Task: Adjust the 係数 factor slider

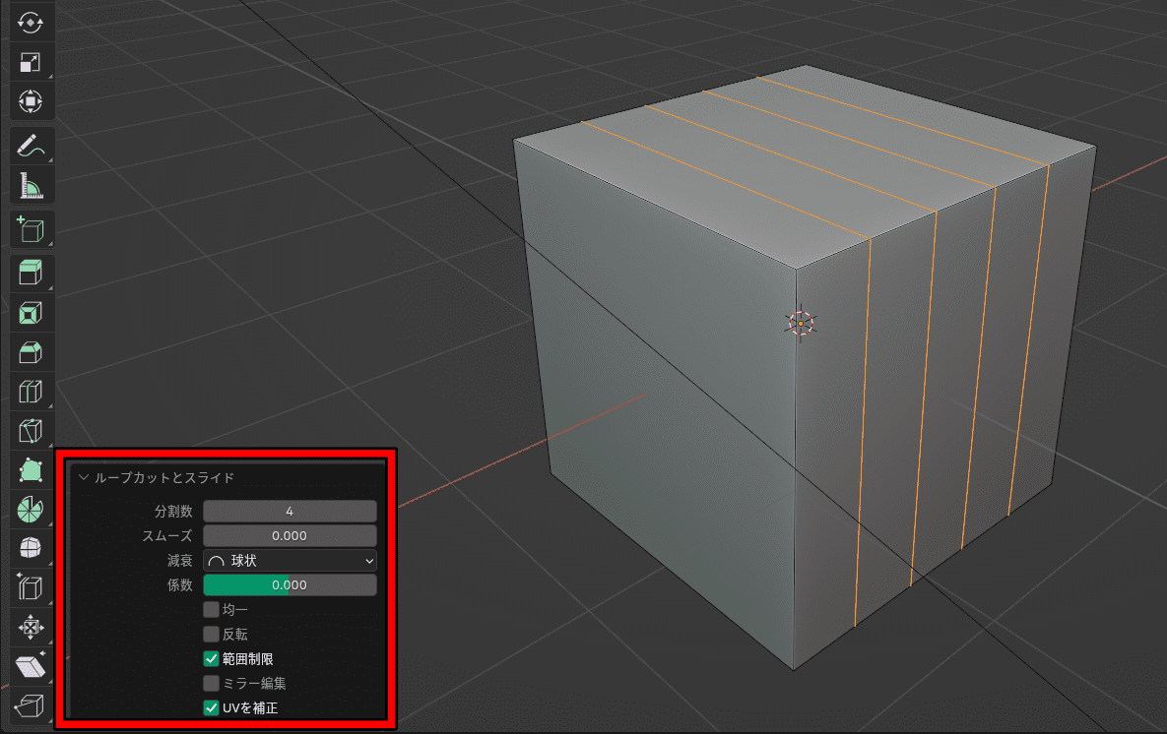Action: (290, 584)
